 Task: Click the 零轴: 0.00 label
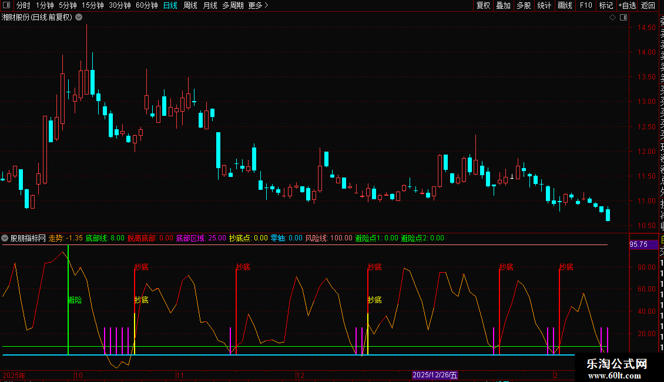[x=287, y=238]
